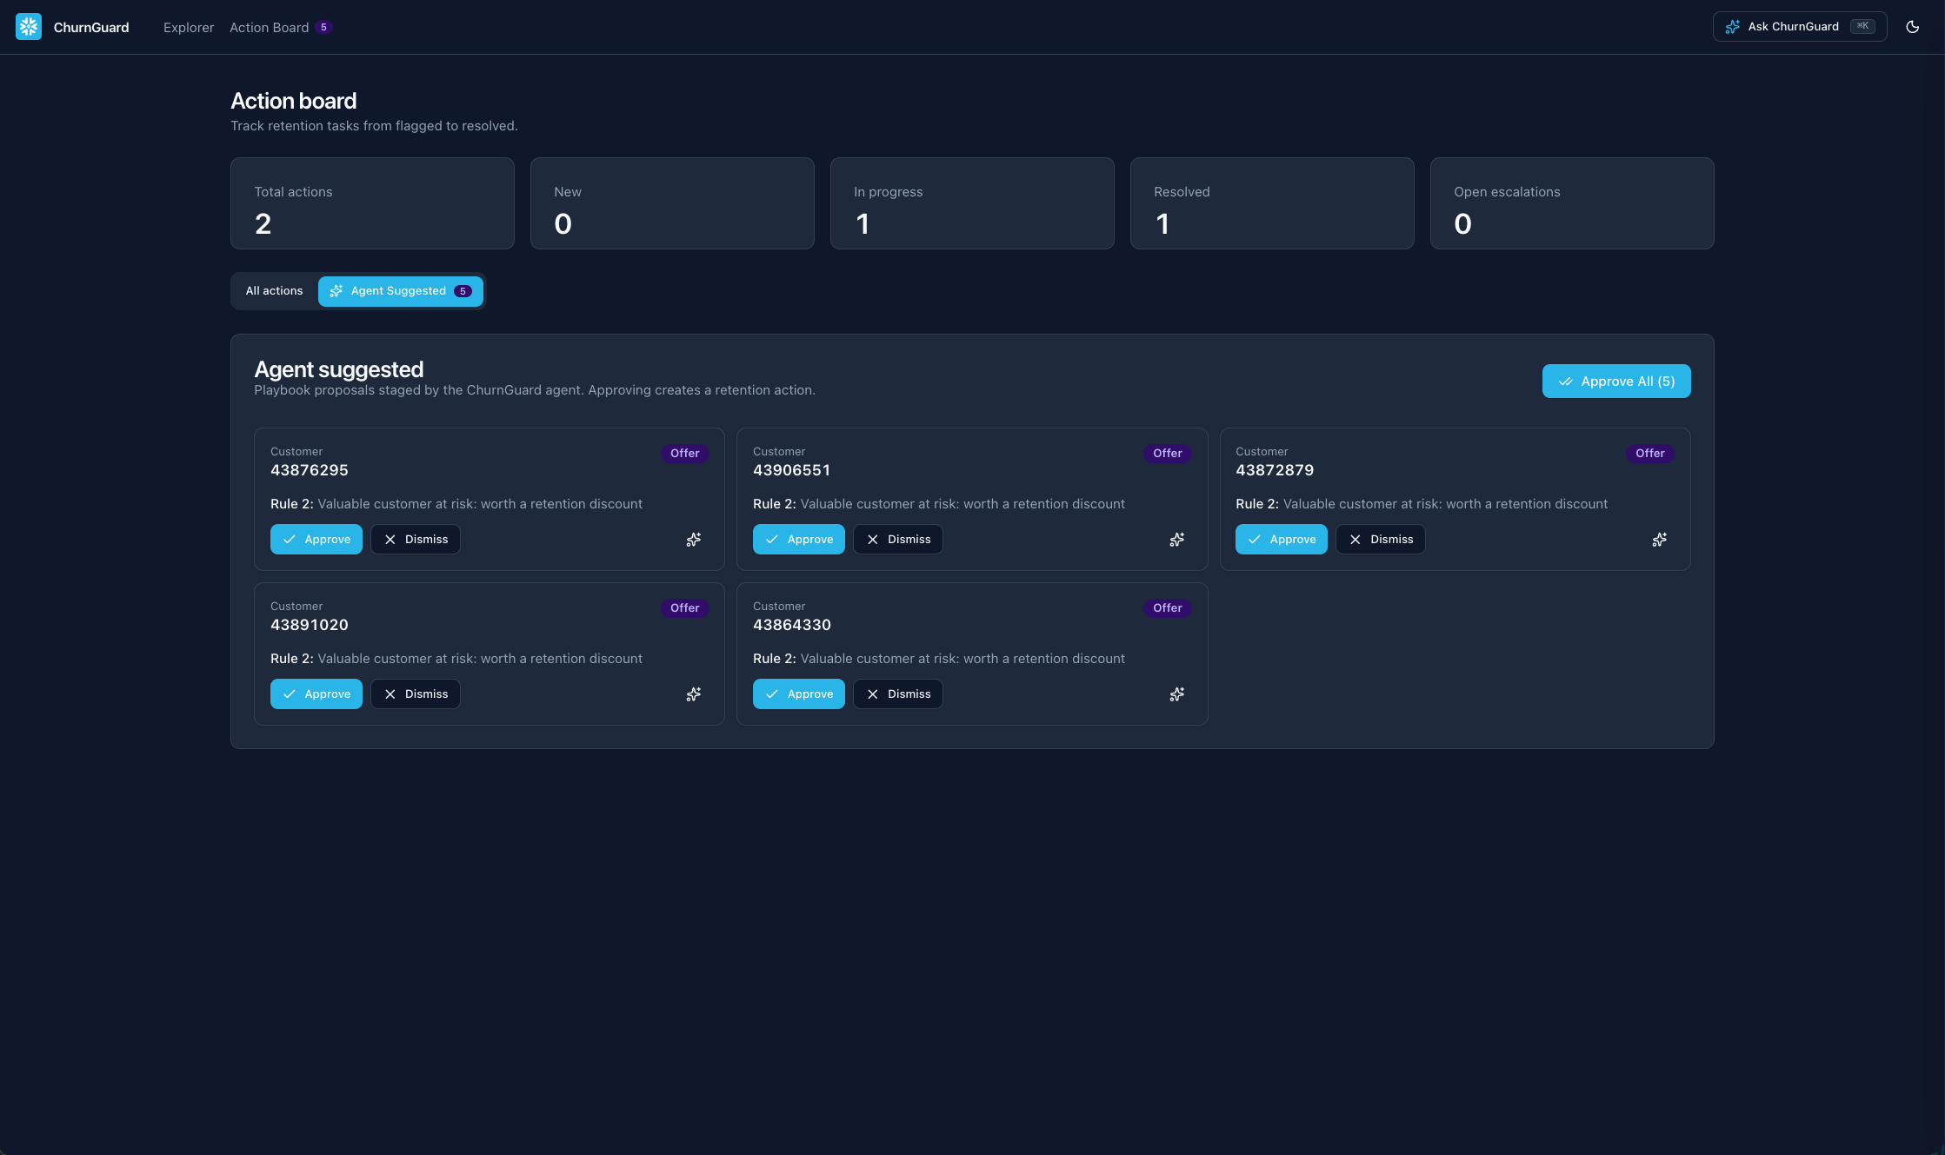Dismiss proposal for customer 43864330

898,694
